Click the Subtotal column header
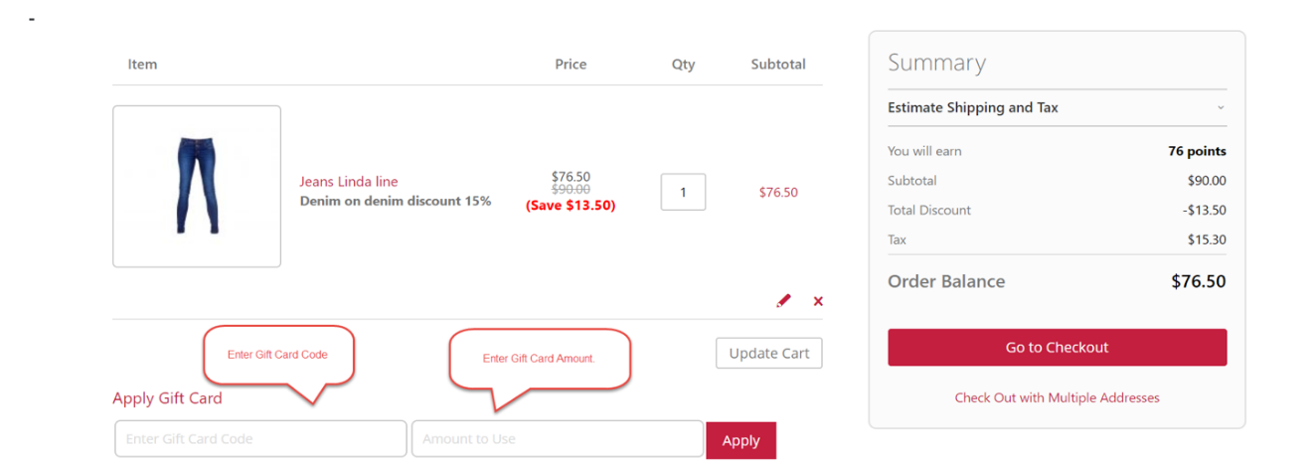This screenshot has width=1311, height=462. tap(778, 65)
